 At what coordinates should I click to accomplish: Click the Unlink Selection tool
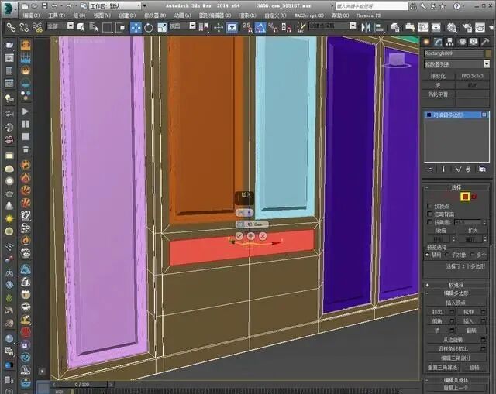click(x=24, y=28)
